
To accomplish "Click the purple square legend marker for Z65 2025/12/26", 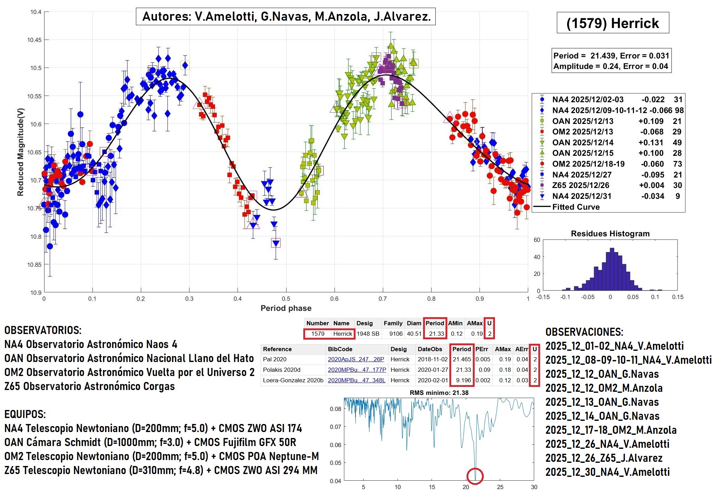I will [542, 185].
